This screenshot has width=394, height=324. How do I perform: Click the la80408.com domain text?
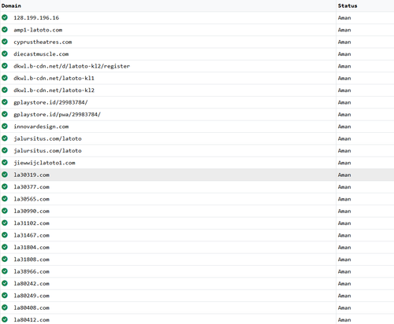[x=32, y=307]
